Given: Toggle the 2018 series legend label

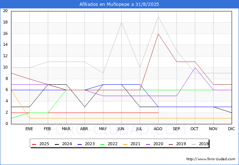Looking at the screenshot, I should point(204,144).
